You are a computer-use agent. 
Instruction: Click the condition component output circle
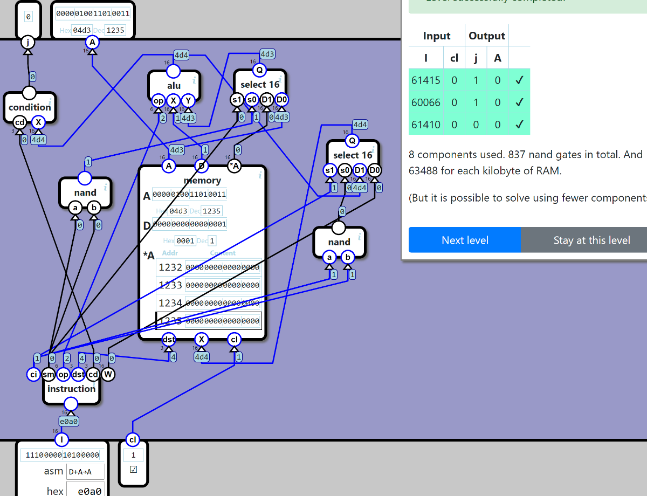point(29,93)
